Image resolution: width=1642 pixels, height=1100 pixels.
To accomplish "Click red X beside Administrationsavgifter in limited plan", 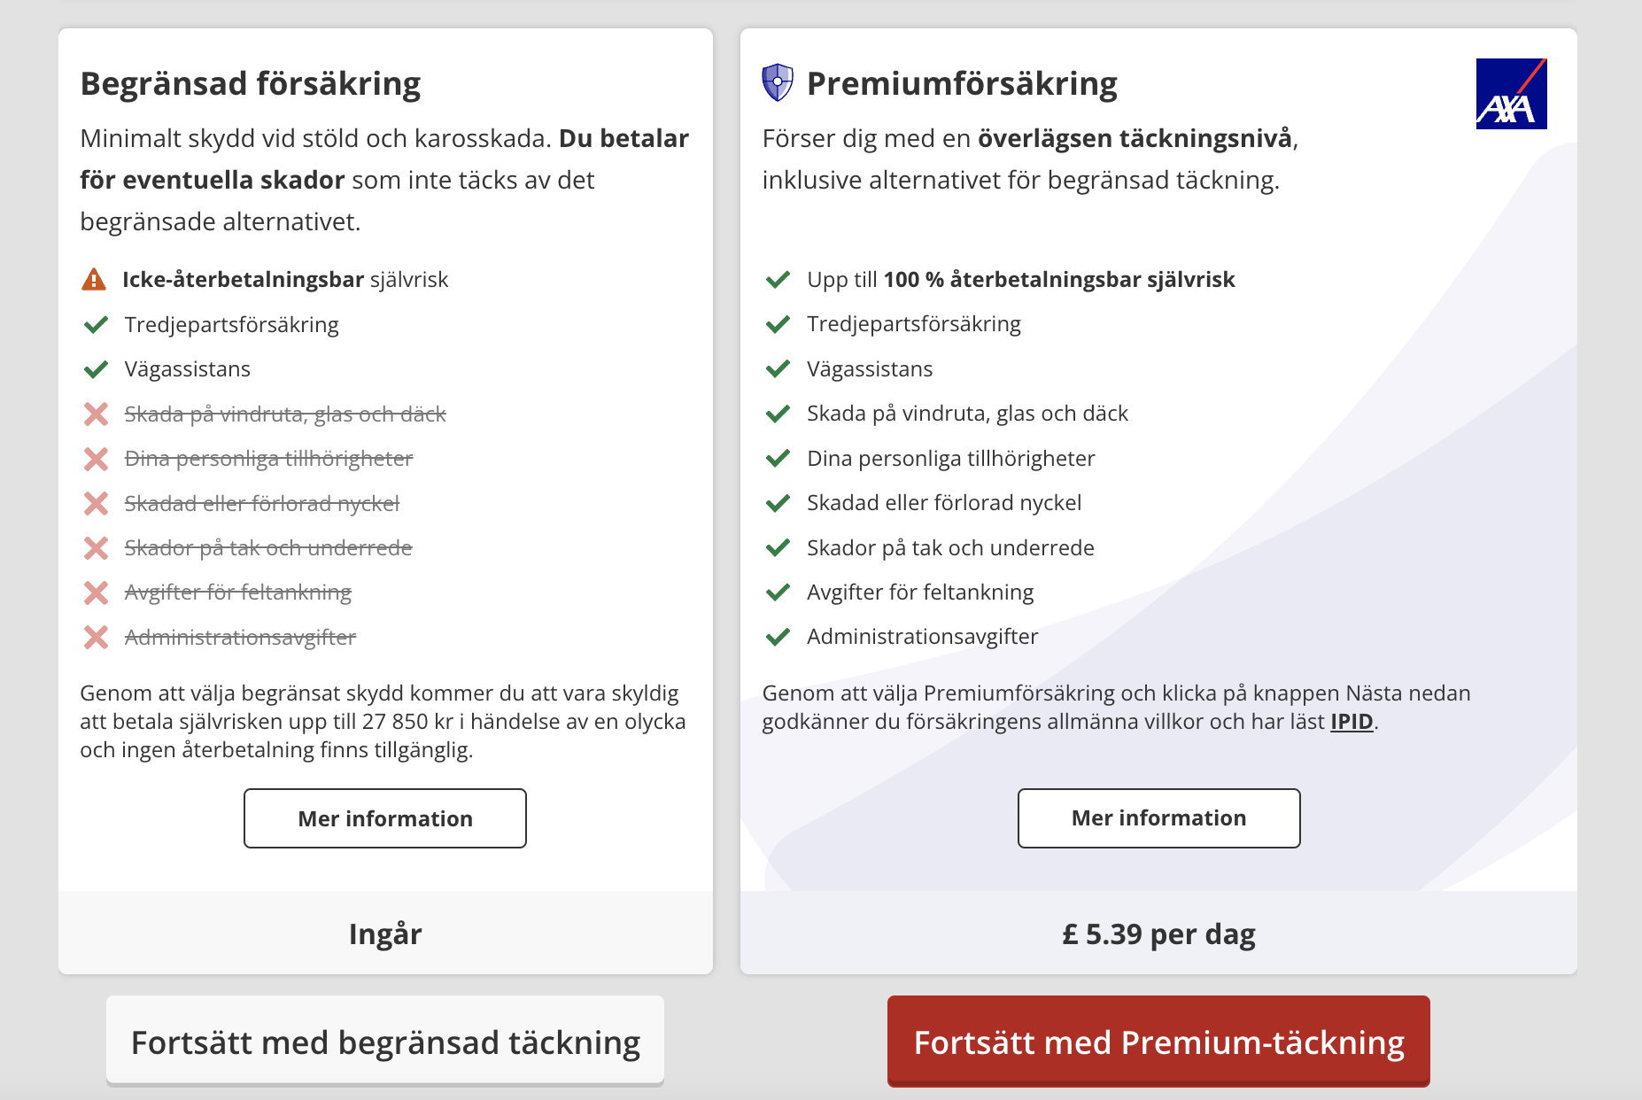I will 96,637.
